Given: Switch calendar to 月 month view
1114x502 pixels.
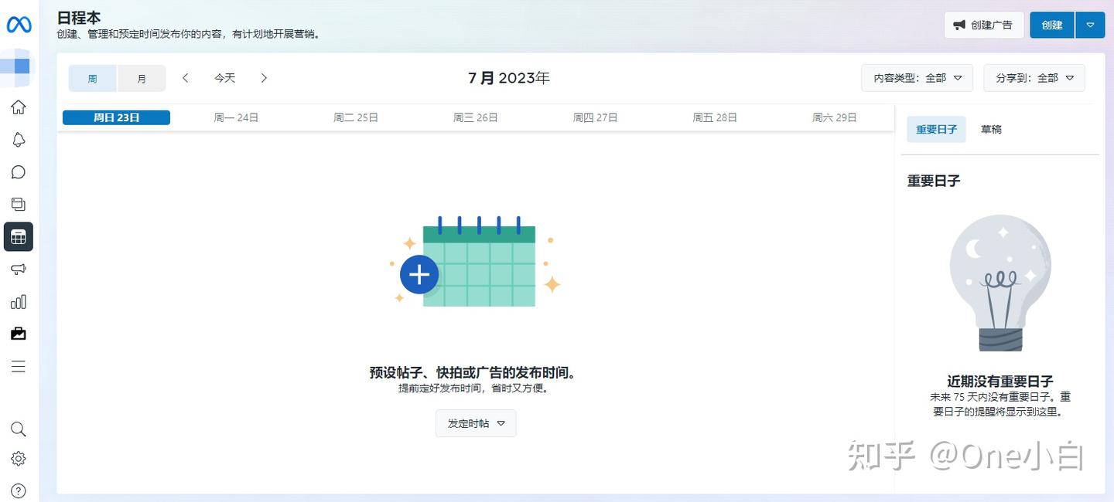Looking at the screenshot, I should pos(142,78).
